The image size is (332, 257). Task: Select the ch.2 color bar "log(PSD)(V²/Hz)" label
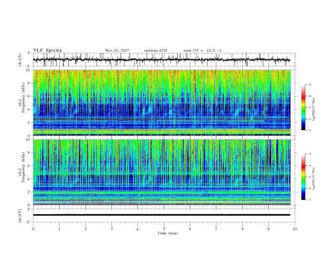(x=314, y=178)
